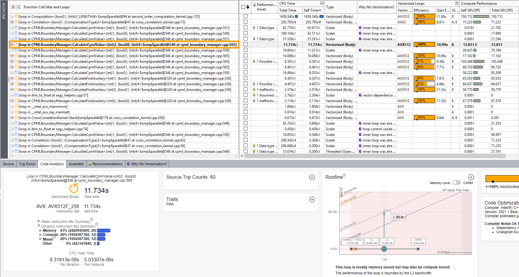Image resolution: width=519 pixels, height=277 pixels.
Task: Expand Static Instruction Mix Summary
Action: [x=39, y=221]
